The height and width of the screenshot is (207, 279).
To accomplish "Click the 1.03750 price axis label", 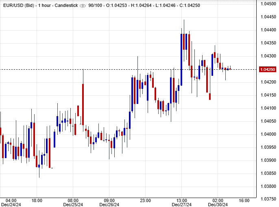I will (269, 199).
